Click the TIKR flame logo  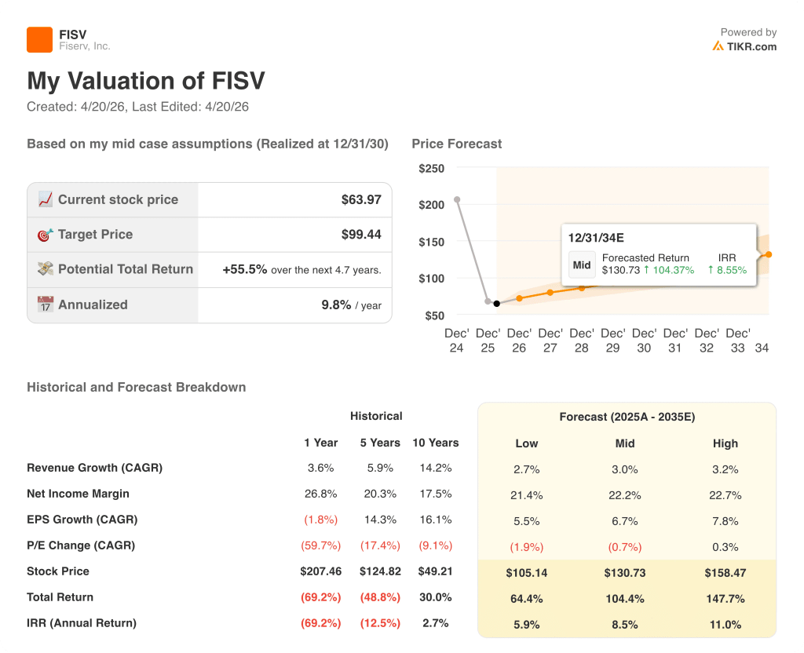click(718, 46)
